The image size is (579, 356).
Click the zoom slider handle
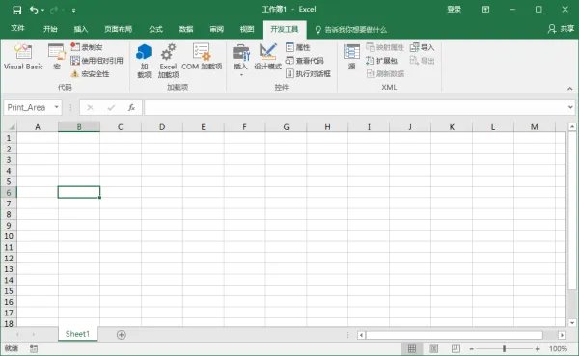tap(504, 348)
